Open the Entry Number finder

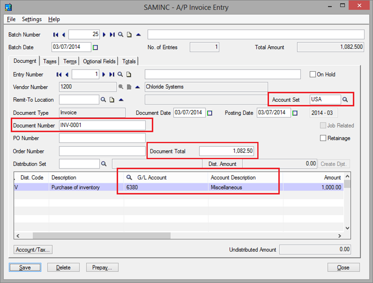click(120, 74)
